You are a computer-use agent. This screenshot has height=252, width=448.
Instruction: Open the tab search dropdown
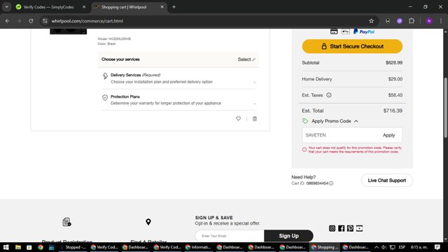[x=6, y=7]
